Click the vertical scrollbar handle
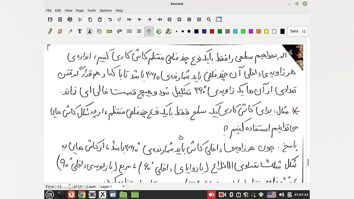354x199 pixels. point(308,162)
